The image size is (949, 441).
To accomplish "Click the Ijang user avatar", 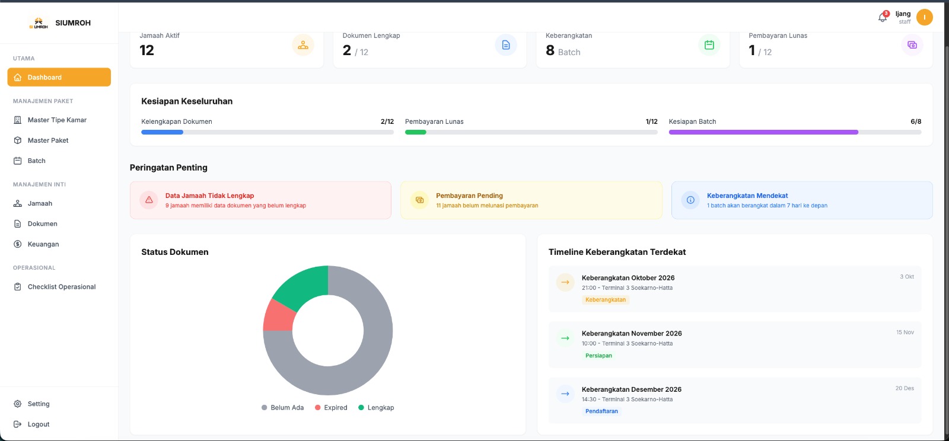I will tap(924, 17).
